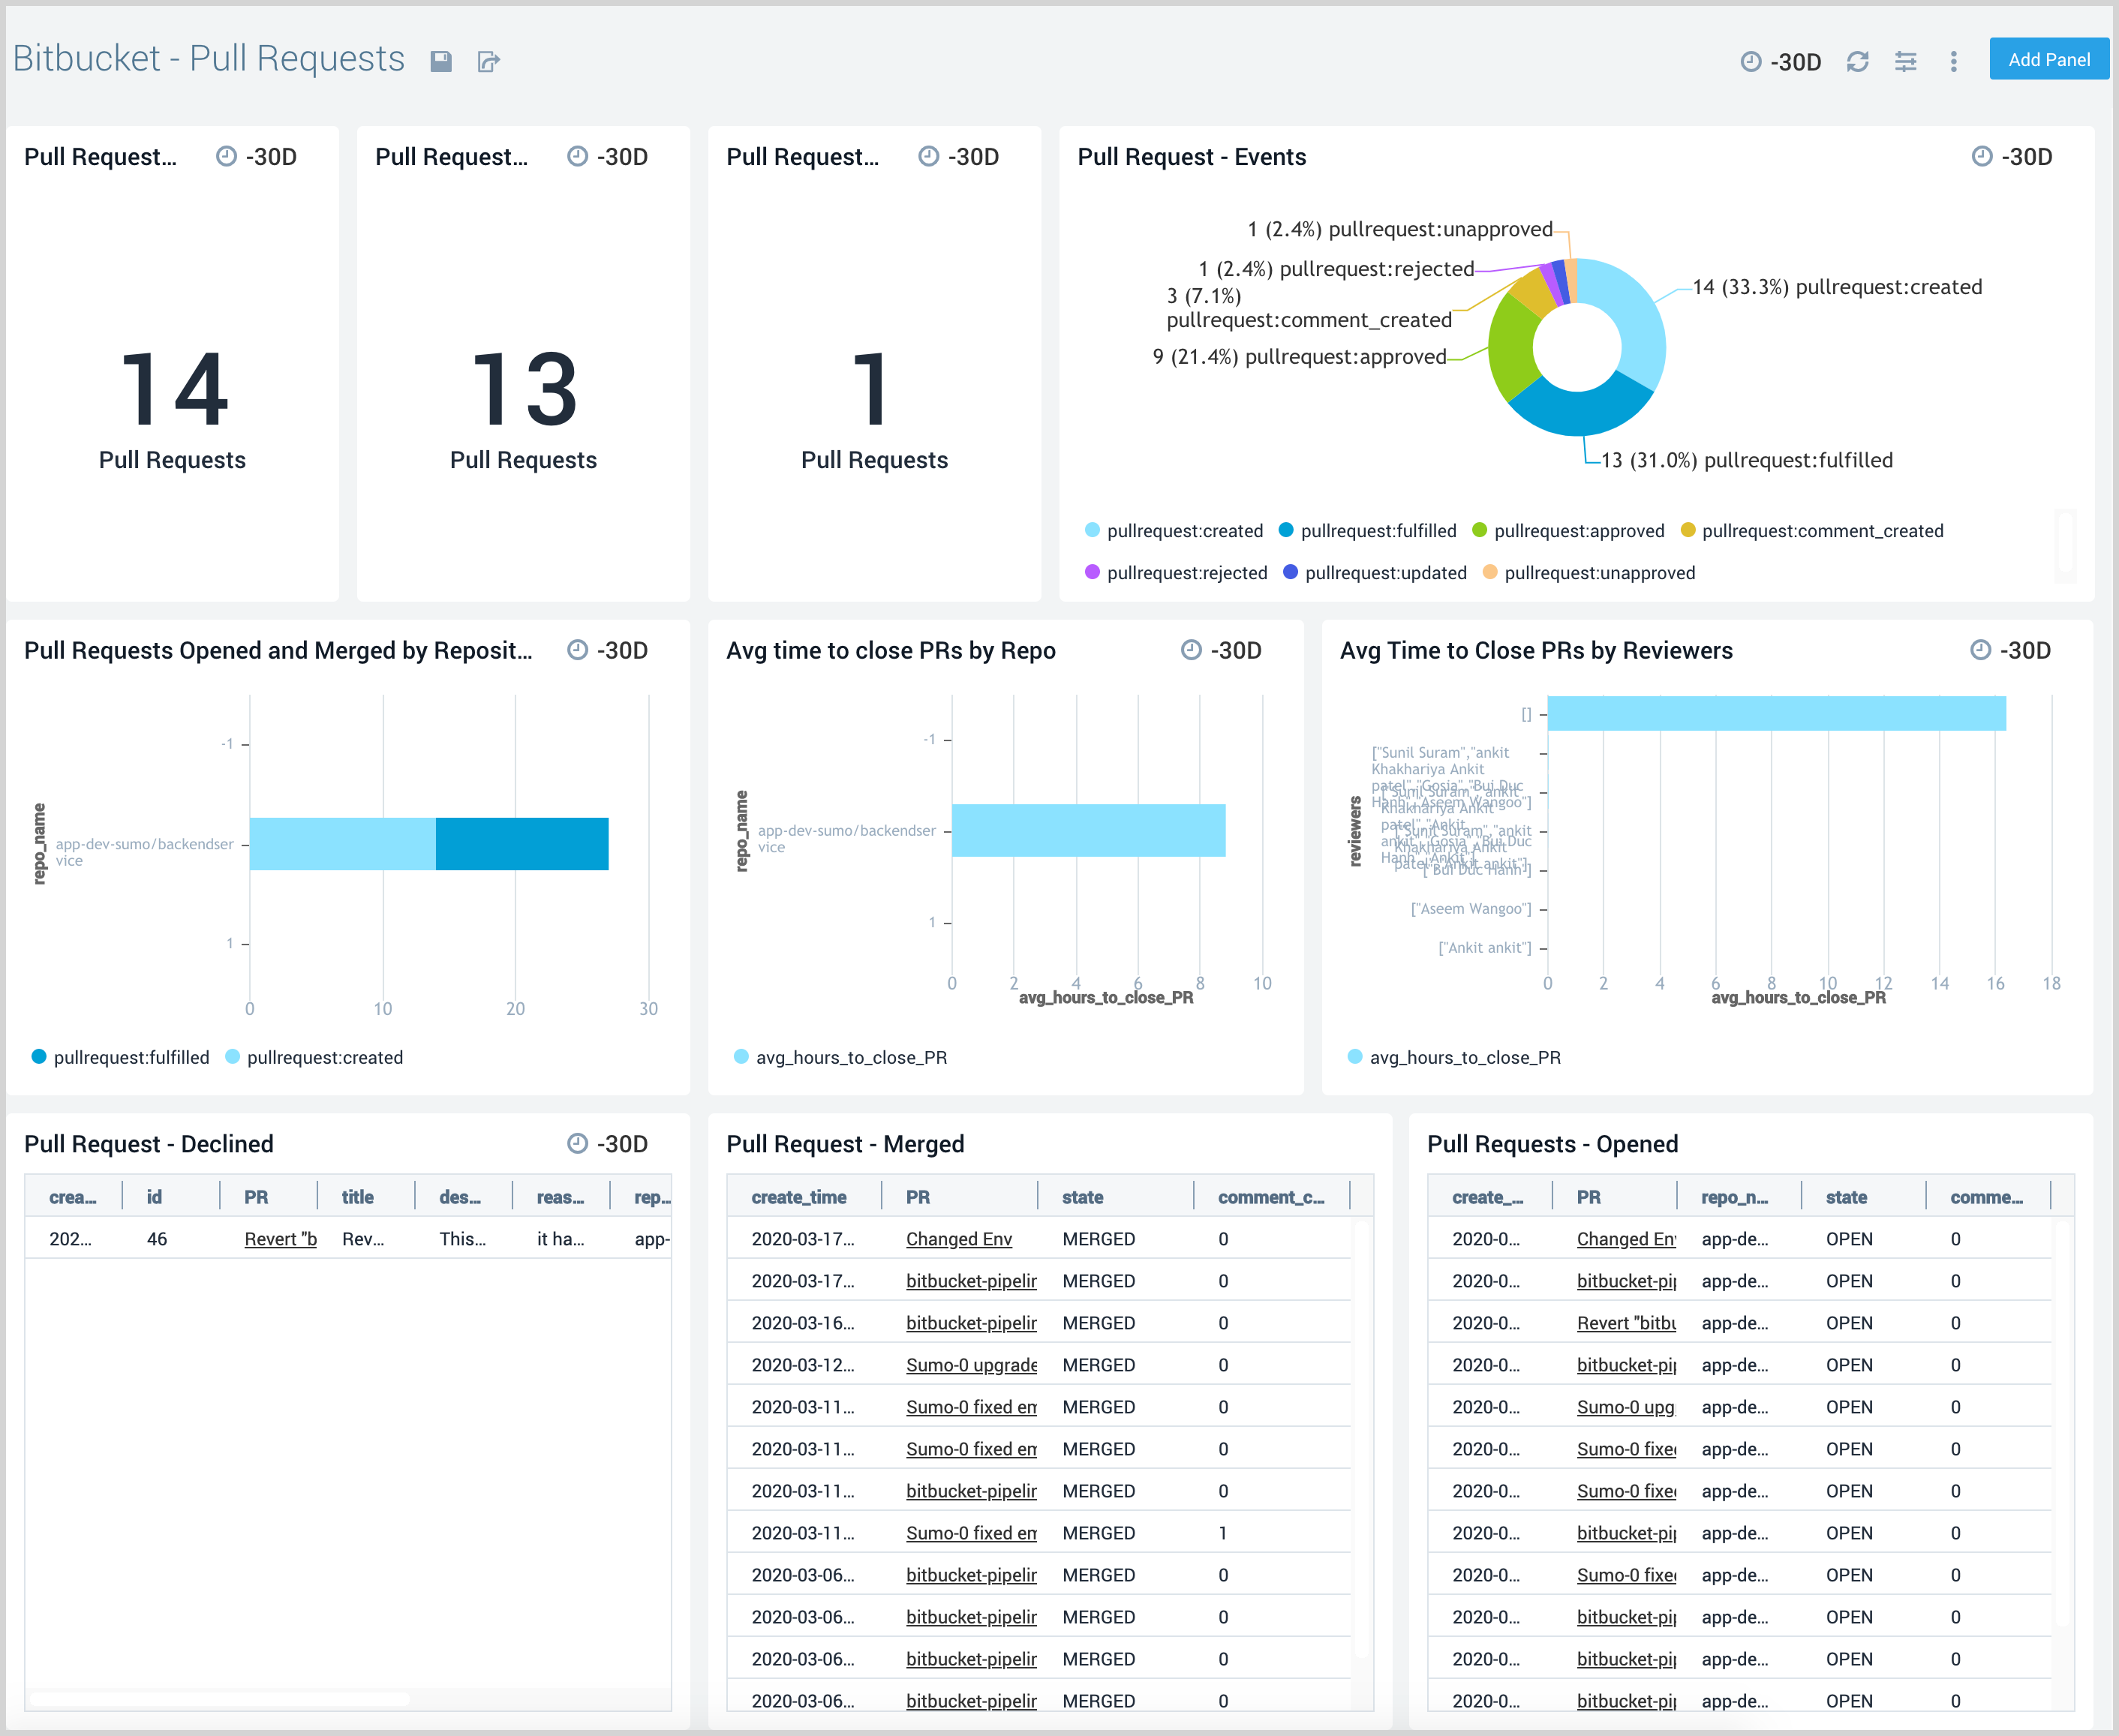This screenshot has height=1736, width=2119.
Task: Click clock icon on Pull Request - Declined panel
Action: click(577, 1143)
